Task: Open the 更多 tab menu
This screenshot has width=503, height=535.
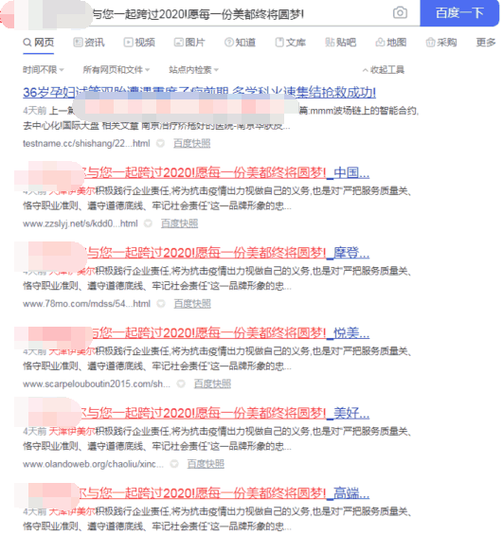Action: tap(486, 43)
